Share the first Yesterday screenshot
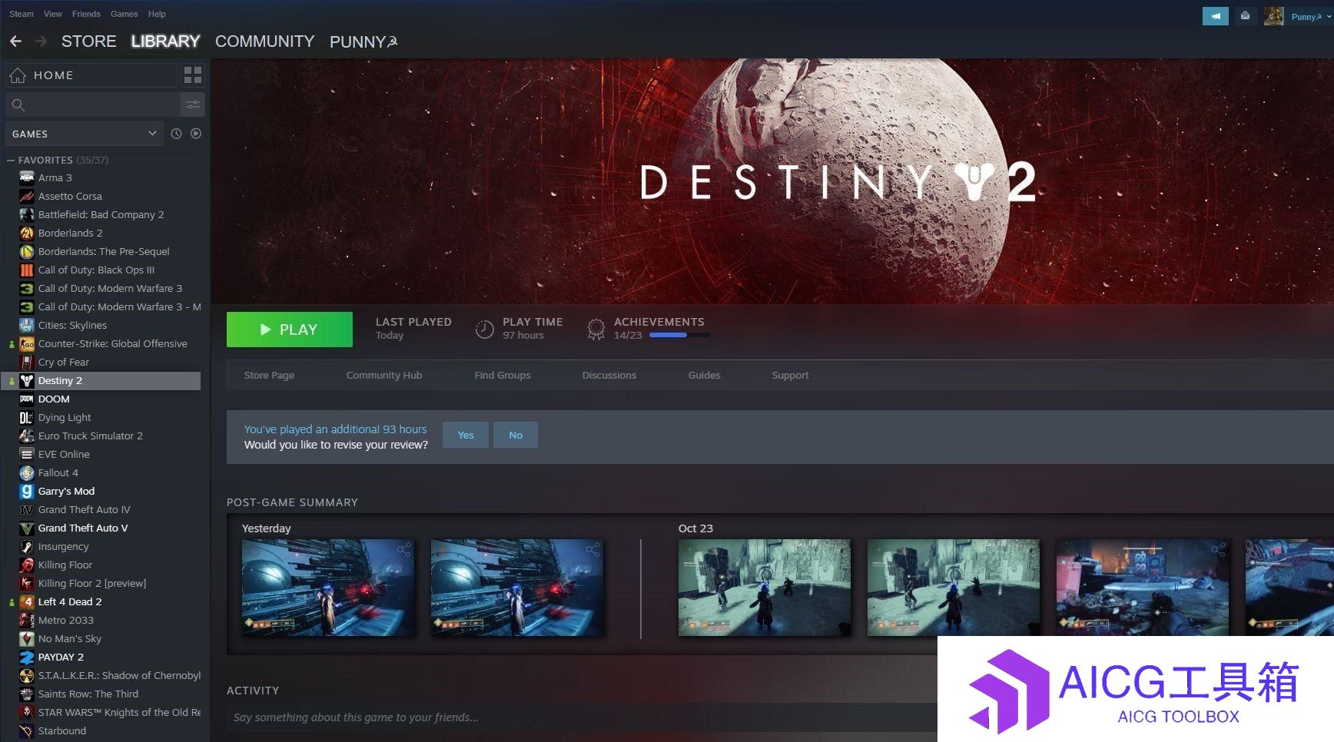This screenshot has height=742, width=1334. (403, 549)
